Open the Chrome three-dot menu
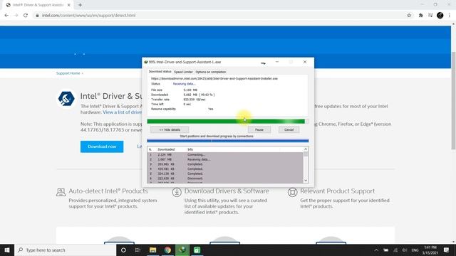 [450, 16]
